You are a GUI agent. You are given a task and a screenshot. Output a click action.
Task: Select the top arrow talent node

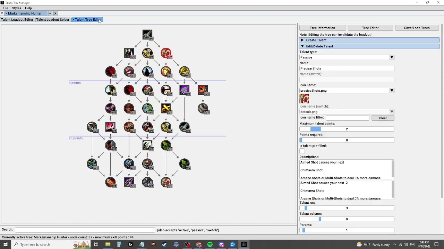point(147,35)
